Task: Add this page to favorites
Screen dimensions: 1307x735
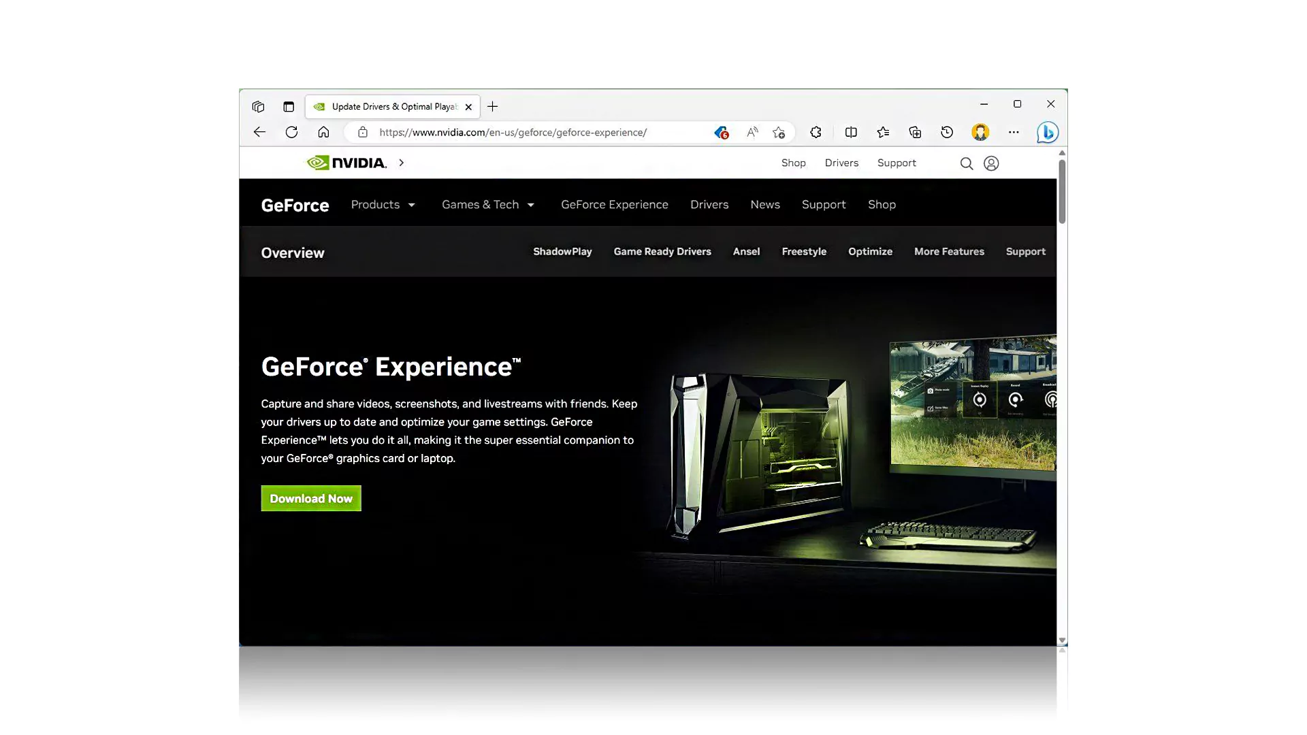Action: click(x=779, y=132)
